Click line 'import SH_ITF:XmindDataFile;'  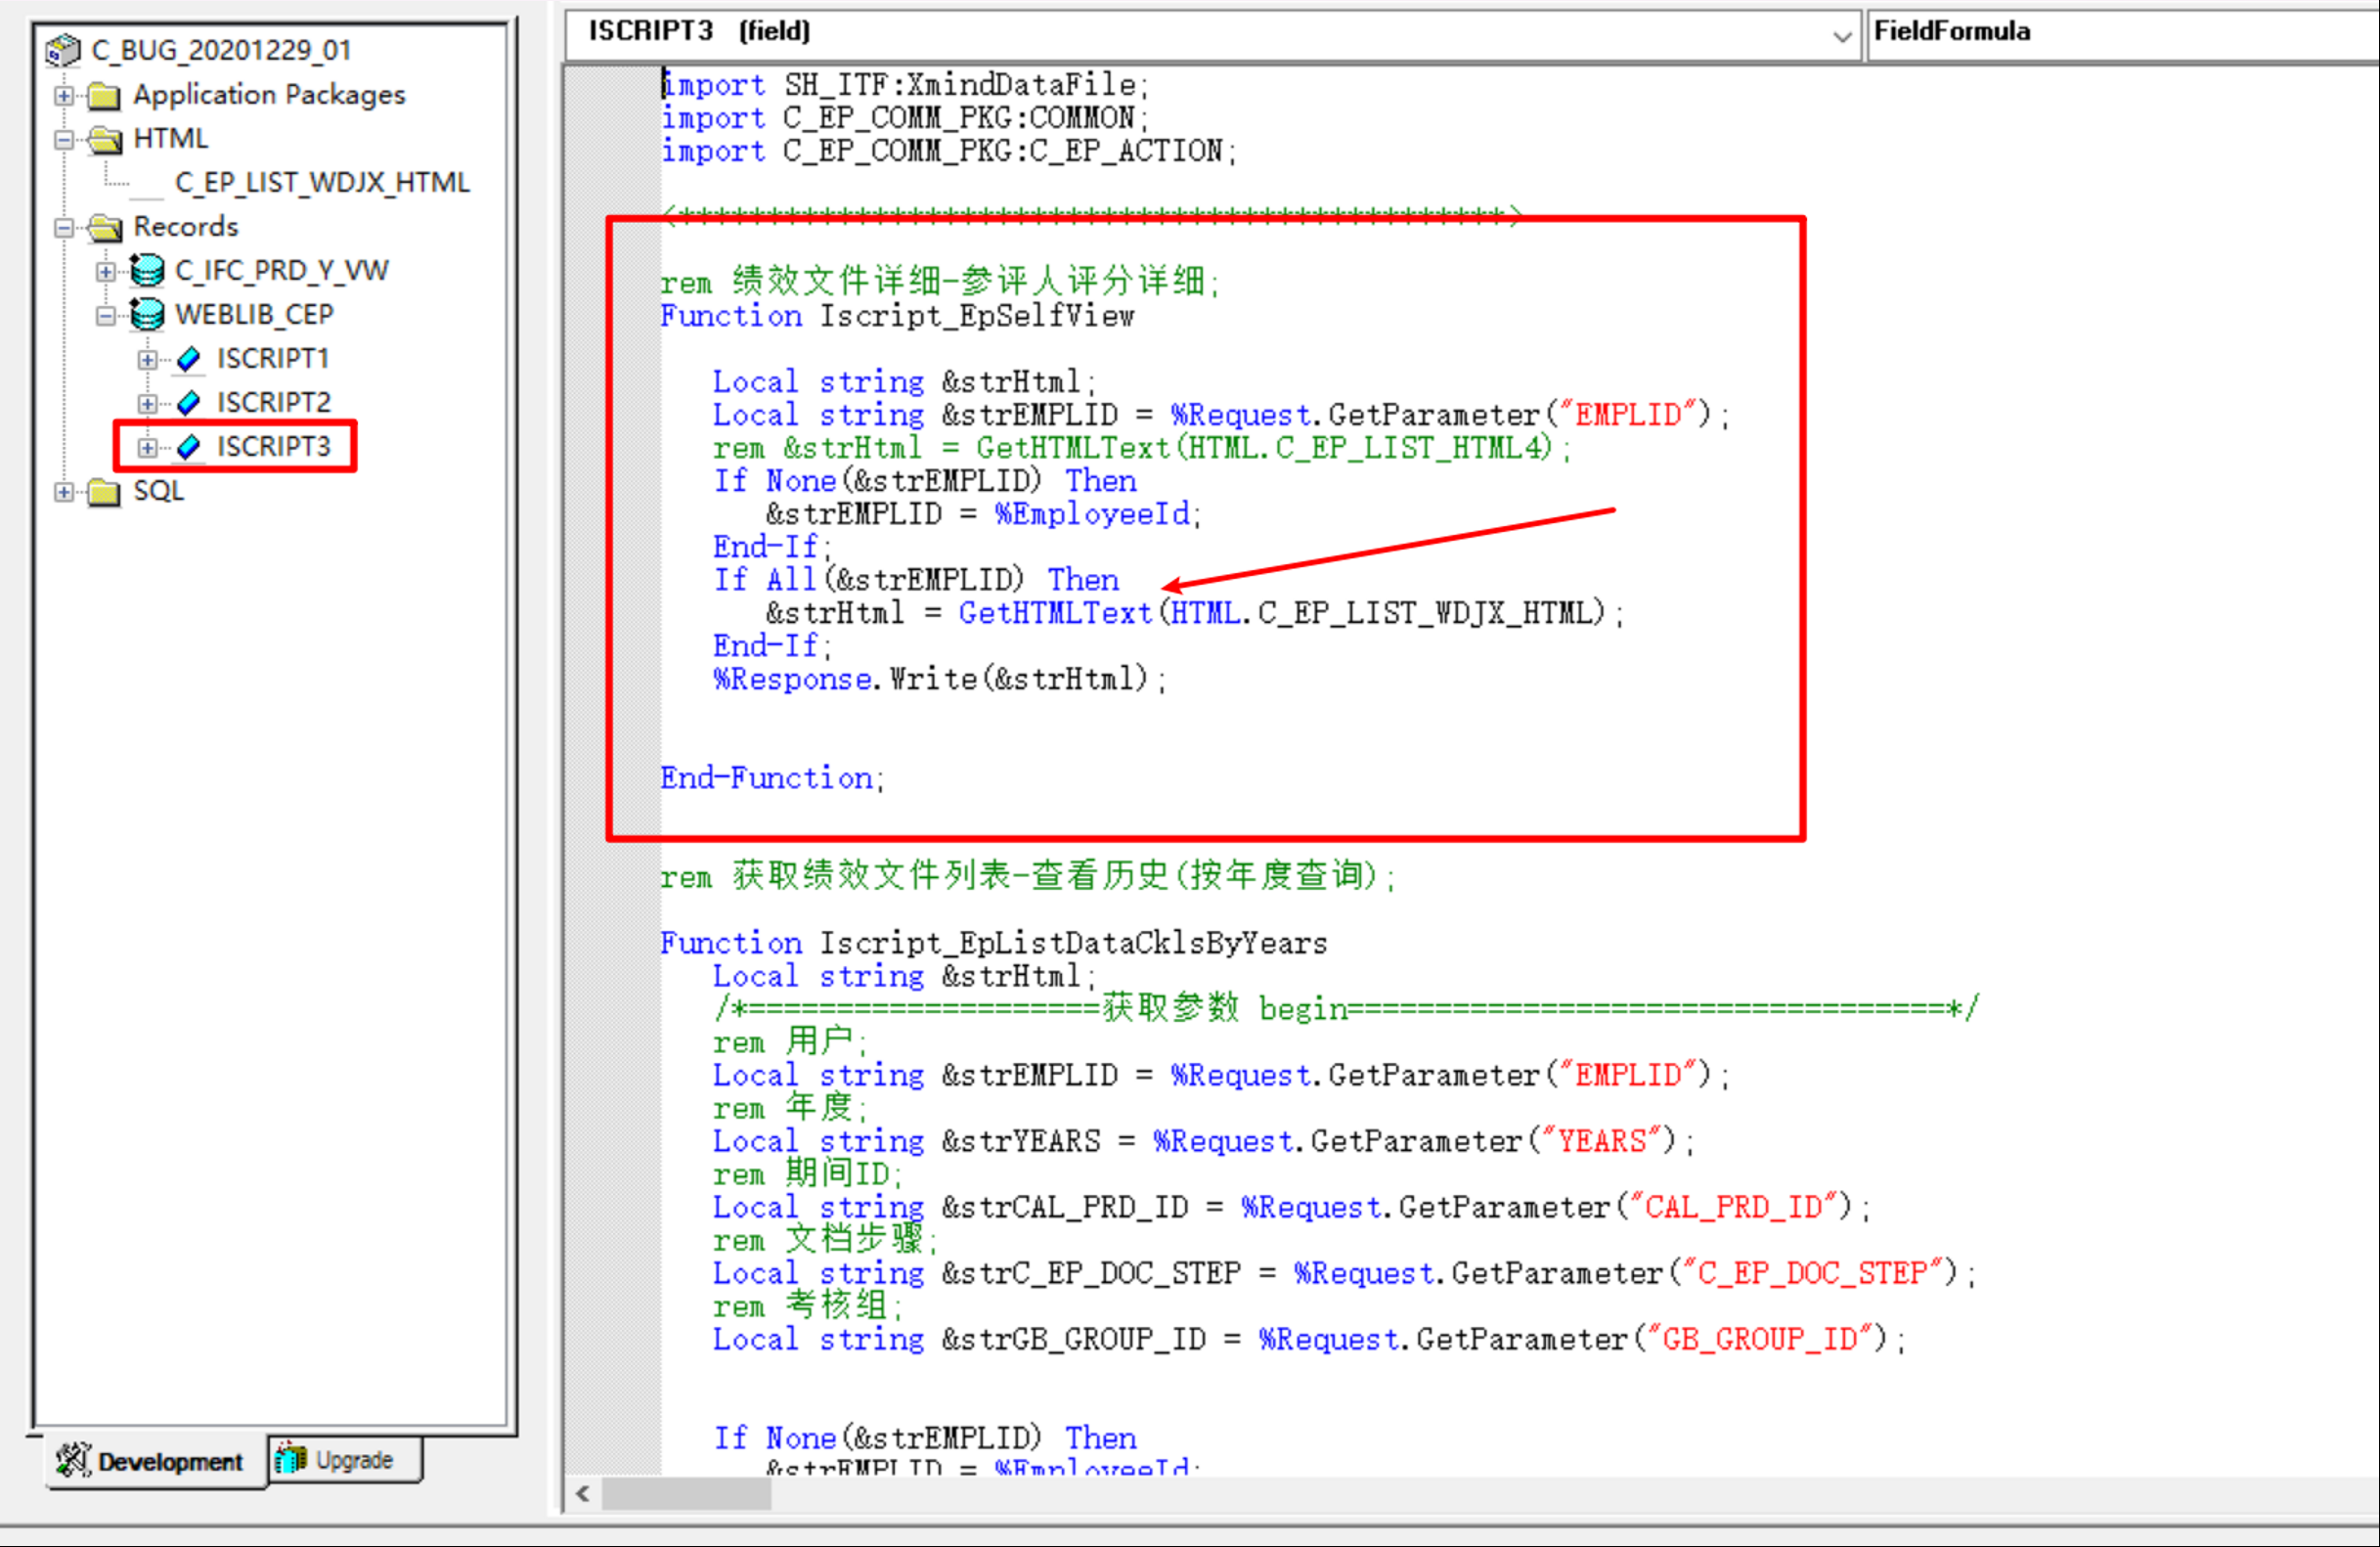coord(906,85)
